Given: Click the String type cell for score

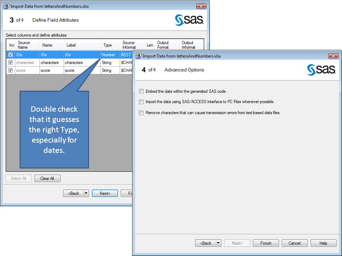Looking at the screenshot, I should (110, 70).
